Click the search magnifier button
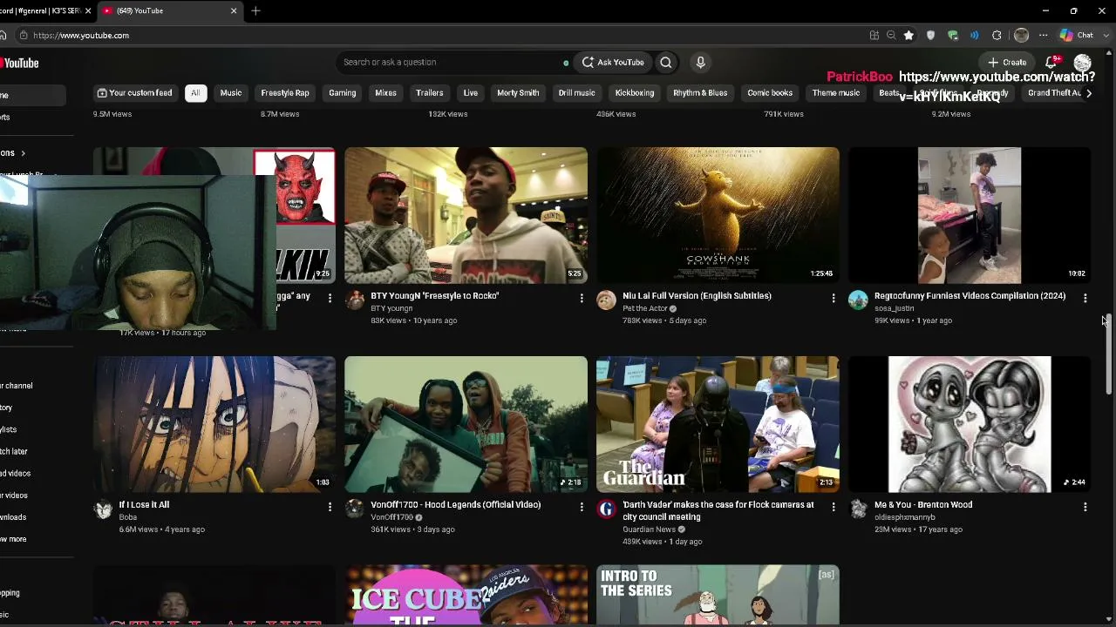This screenshot has height=627, width=1116. [x=666, y=62]
